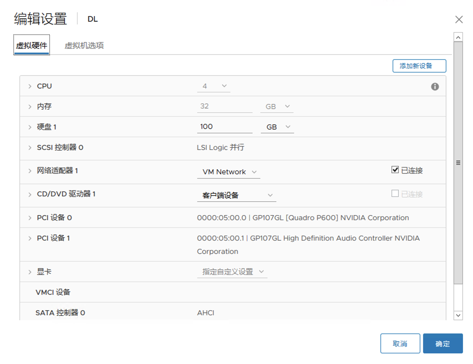Expand the CPU row chevron
The height and width of the screenshot is (364, 473).
(x=30, y=86)
